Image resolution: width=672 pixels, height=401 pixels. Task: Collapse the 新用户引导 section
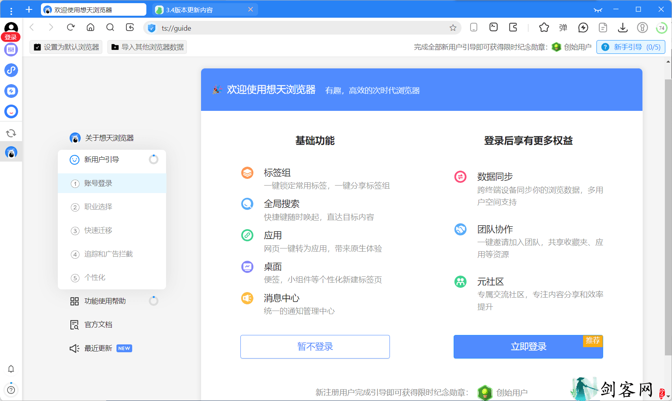click(112, 160)
